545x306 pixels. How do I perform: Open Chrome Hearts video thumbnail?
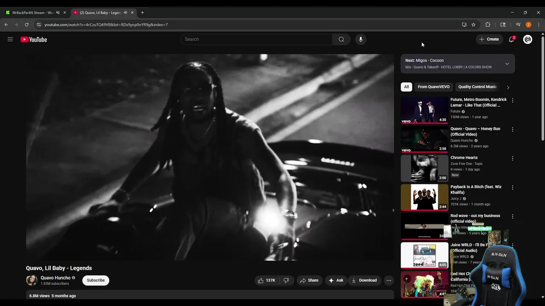click(425, 168)
